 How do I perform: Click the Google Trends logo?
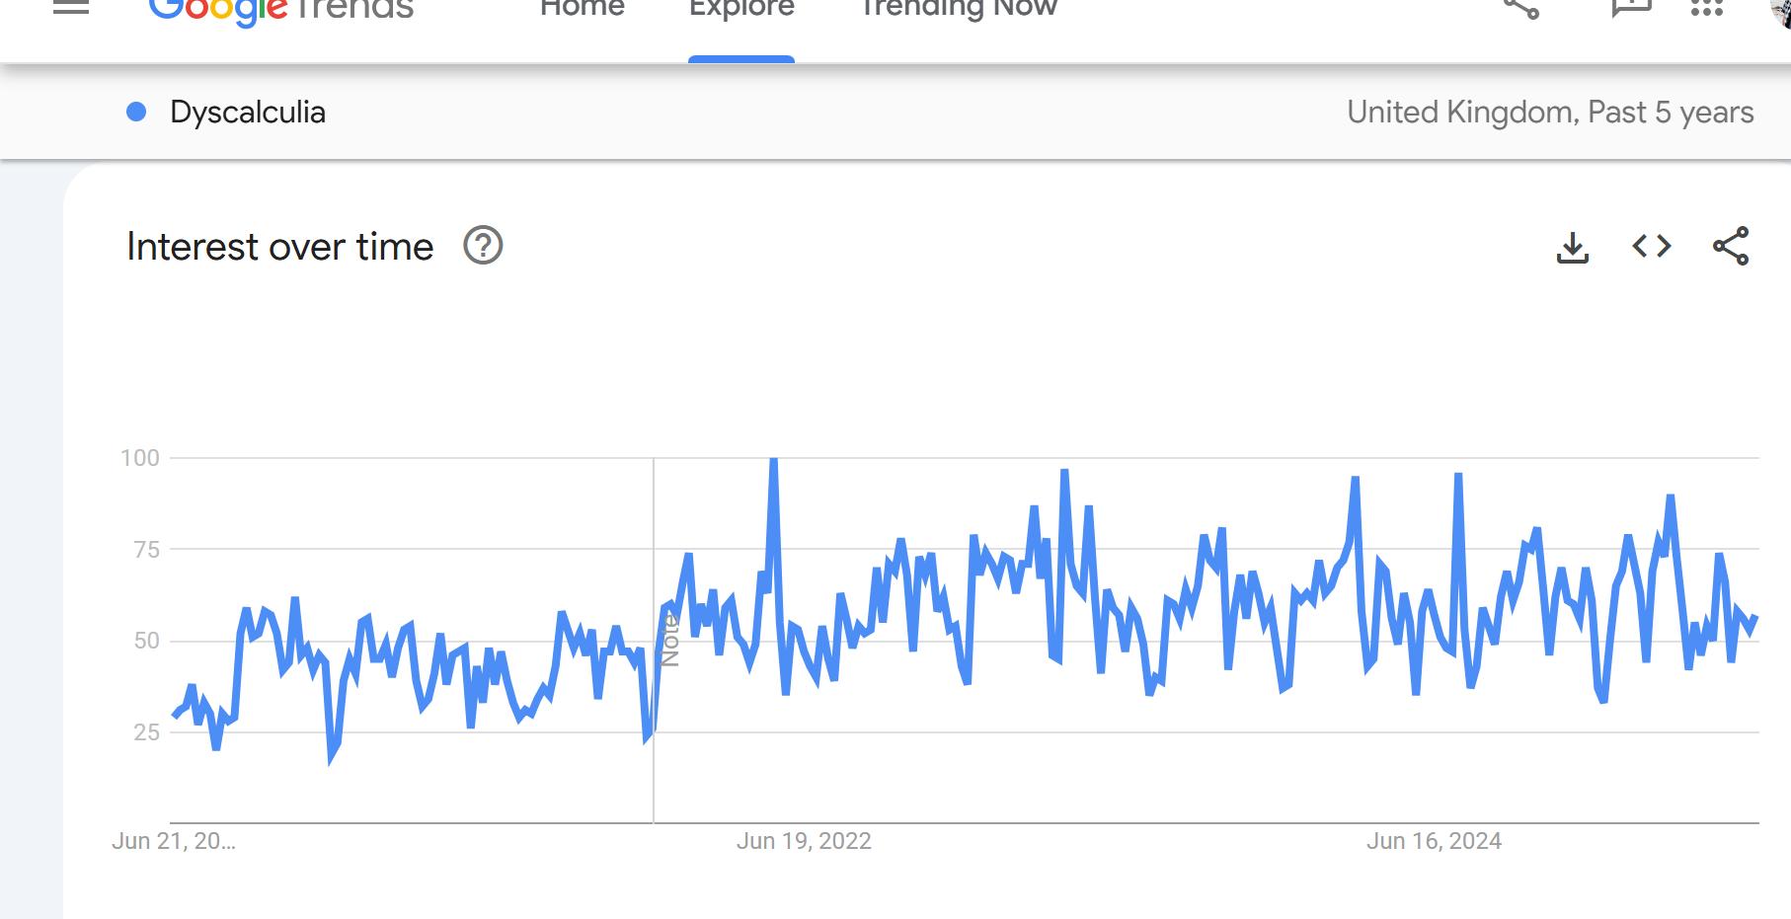tap(281, 10)
